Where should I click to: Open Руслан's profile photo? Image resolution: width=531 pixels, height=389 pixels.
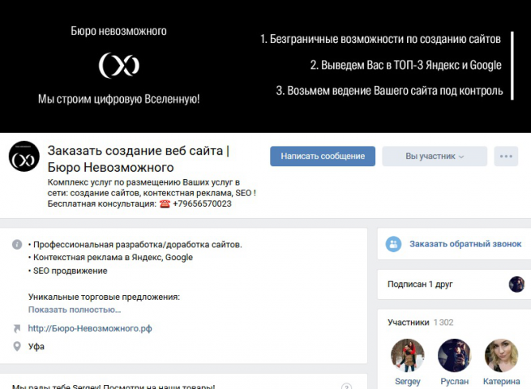pos(455,356)
